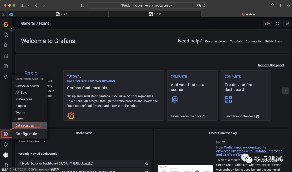The width and height of the screenshot is (292, 172).
Task: Open the Community link
Action: [253, 41]
